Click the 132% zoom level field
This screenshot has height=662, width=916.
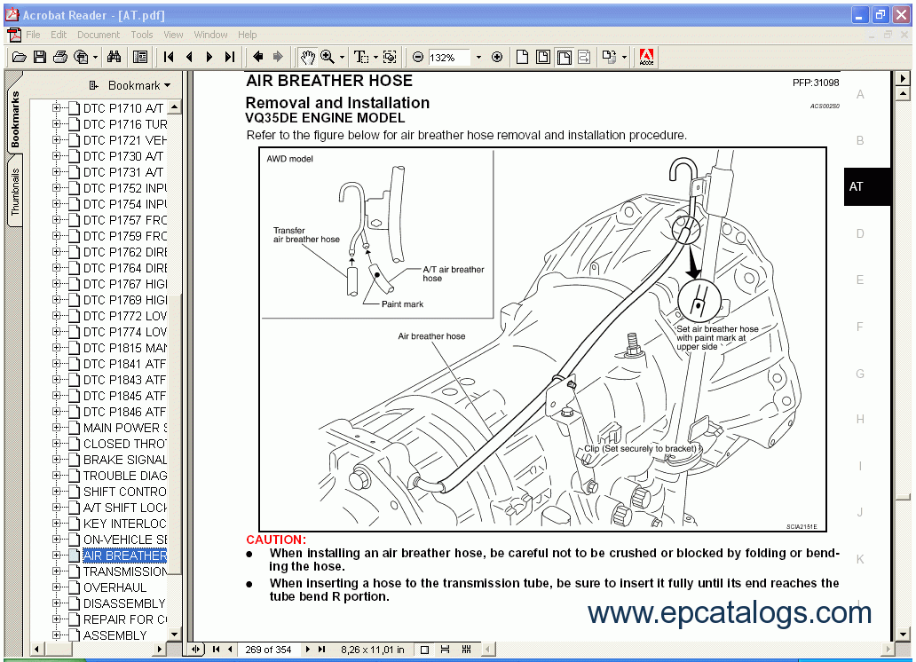448,58
